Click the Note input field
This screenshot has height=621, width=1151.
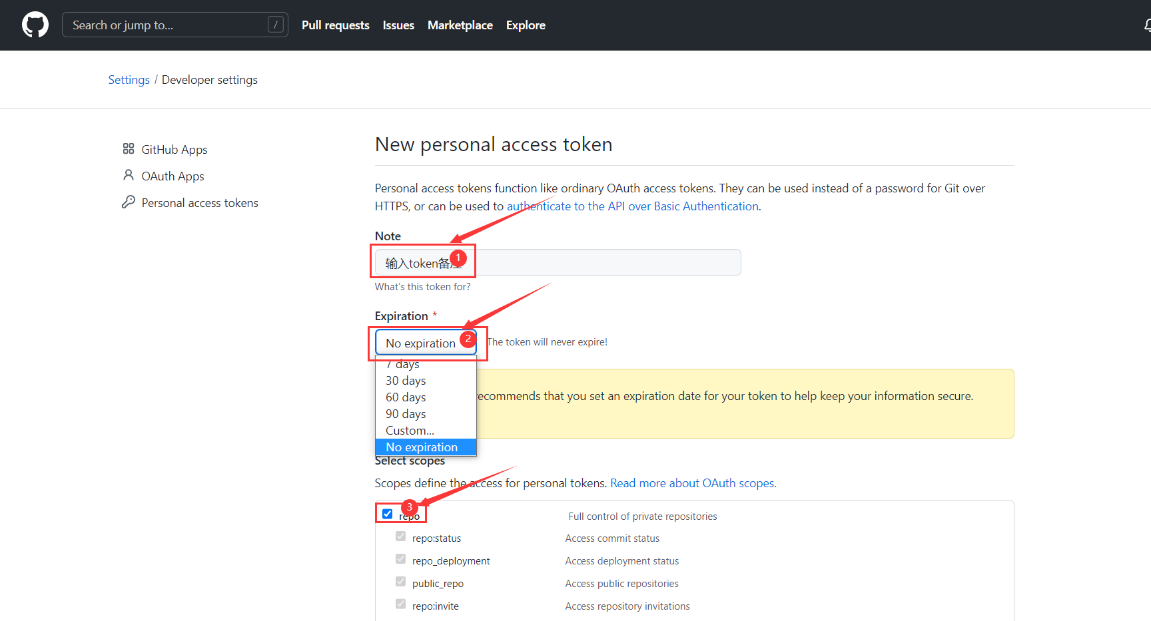pyautogui.click(x=599, y=262)
